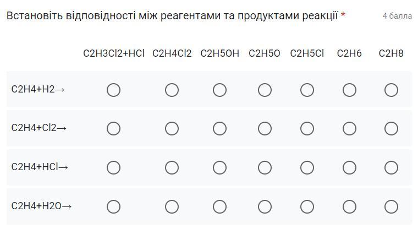The width and height of the screenshot is (418, 245).
Task: Select C2H5OH for the C2H4+H2O row
Action: pyautogui.click(x=219, y=206)
